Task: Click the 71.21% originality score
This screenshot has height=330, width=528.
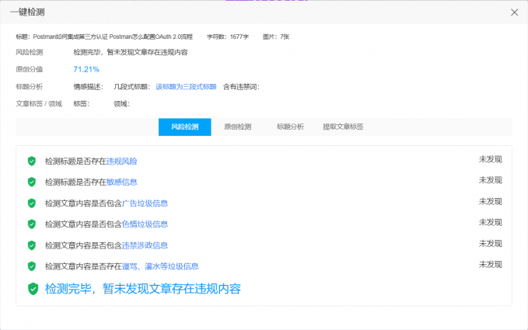Action: 86,69
